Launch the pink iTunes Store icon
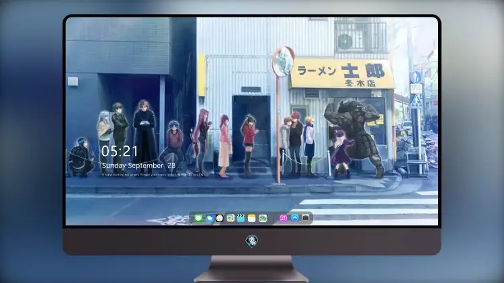 283,218
